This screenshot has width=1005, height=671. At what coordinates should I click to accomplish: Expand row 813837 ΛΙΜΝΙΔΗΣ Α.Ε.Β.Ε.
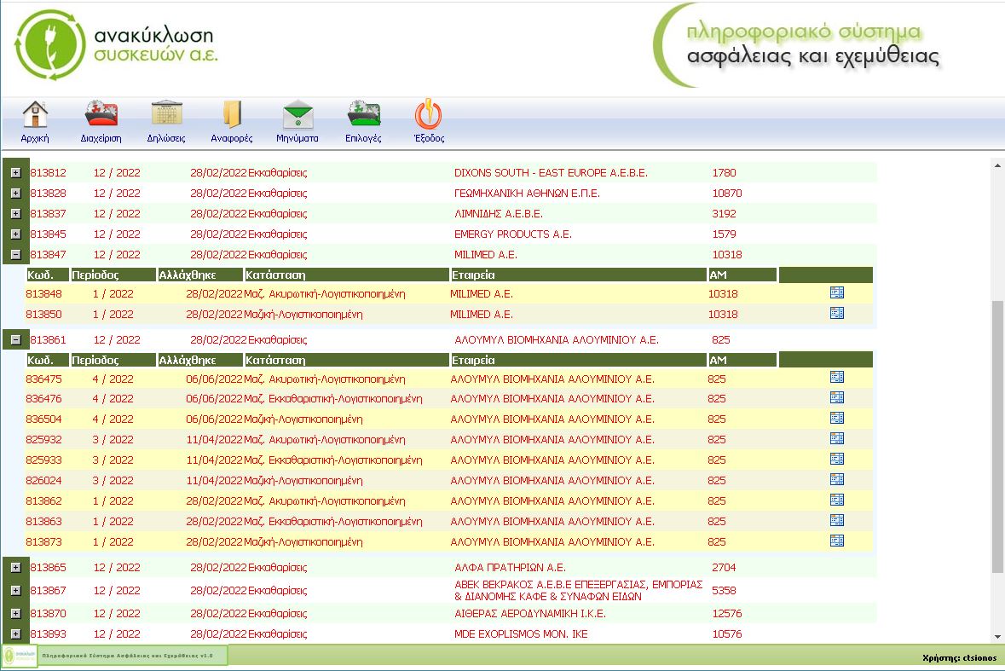[16, 214]
